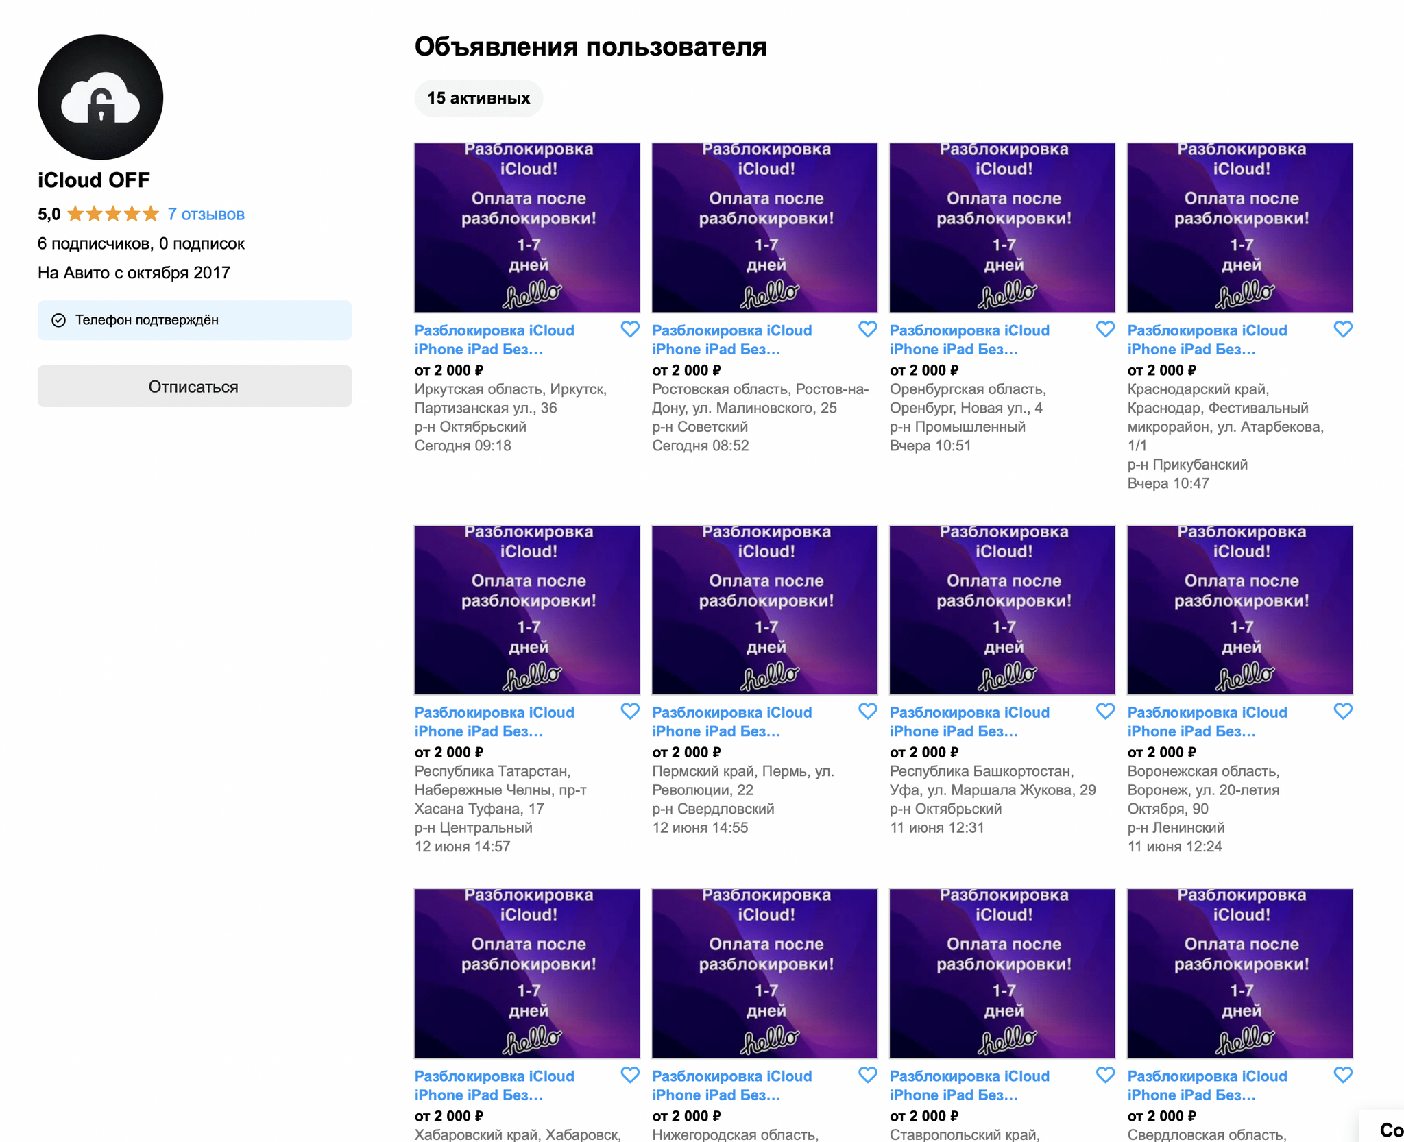
Task: Favorite the Нижегородская область listing heart icon
Action: [x=868, y=1075]
